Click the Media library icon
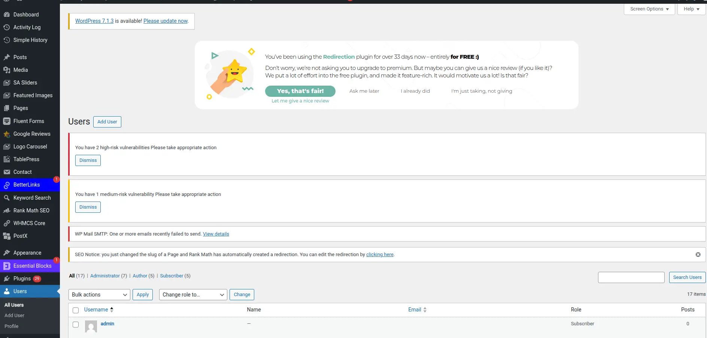The image size is (707, 338). (7, 70)
